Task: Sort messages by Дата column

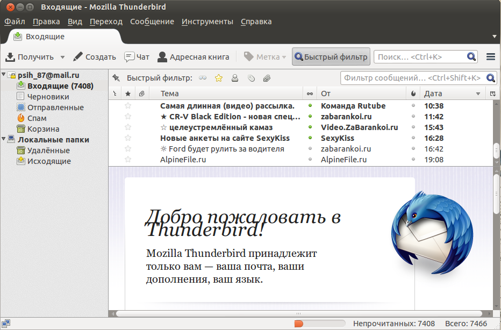Action: click(453, 94)
